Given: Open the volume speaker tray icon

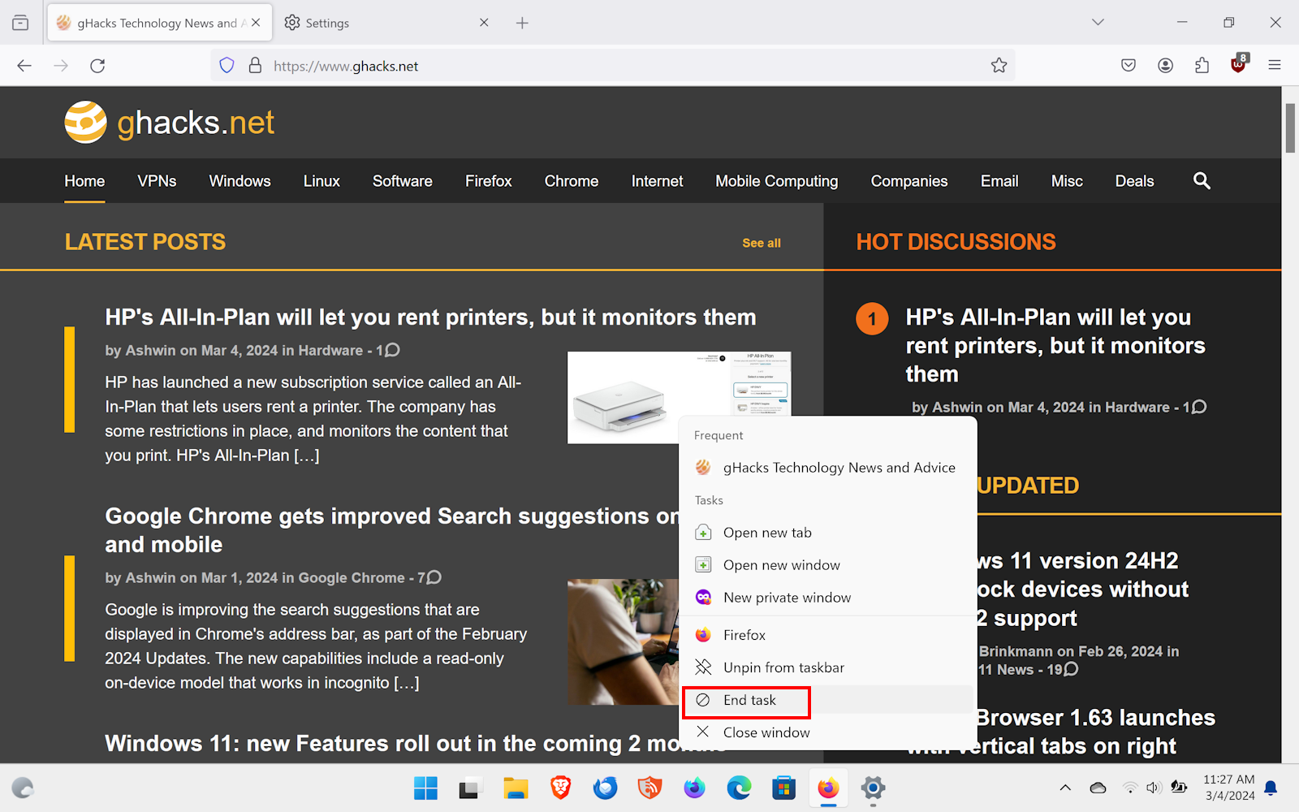Looking at the screenshot, I should (1154, 788).
